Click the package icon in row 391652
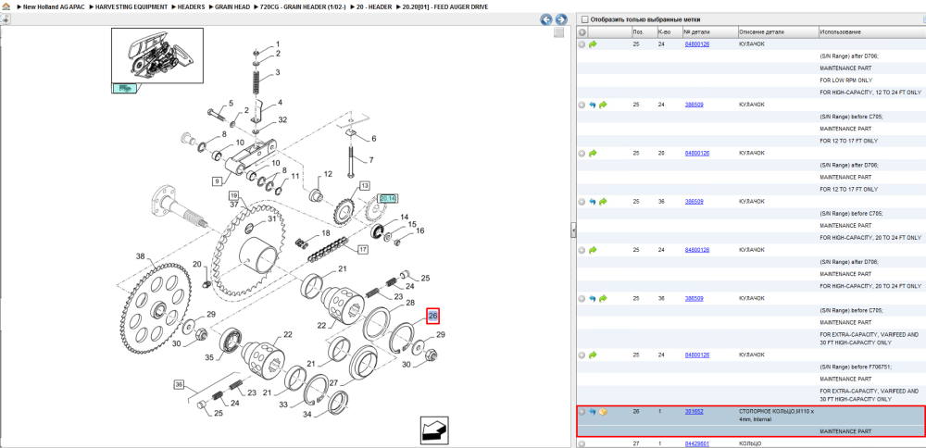Viewport: 926px width, 448px height. (x=603, y=411)
